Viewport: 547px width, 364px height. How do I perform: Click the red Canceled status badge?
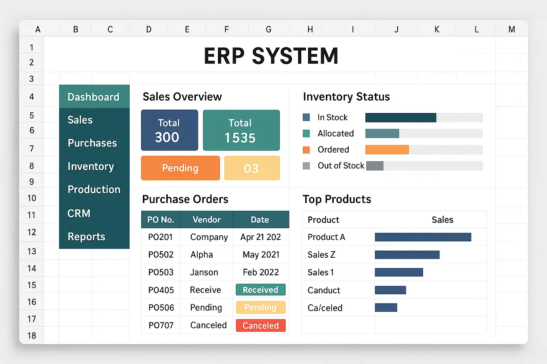coord(260,325)
